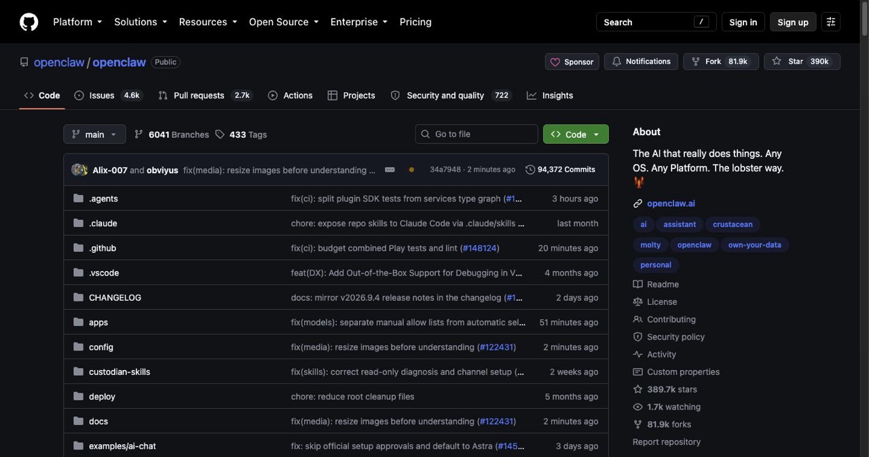Screen dimensions: 869x457
Task: Click the folder icon for CHANGELOG
Action: coord(78,297)
